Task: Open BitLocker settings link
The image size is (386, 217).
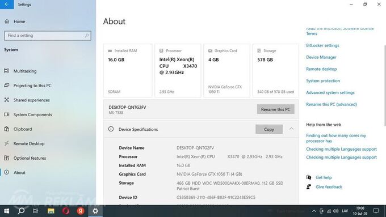Action: [322, 45]
